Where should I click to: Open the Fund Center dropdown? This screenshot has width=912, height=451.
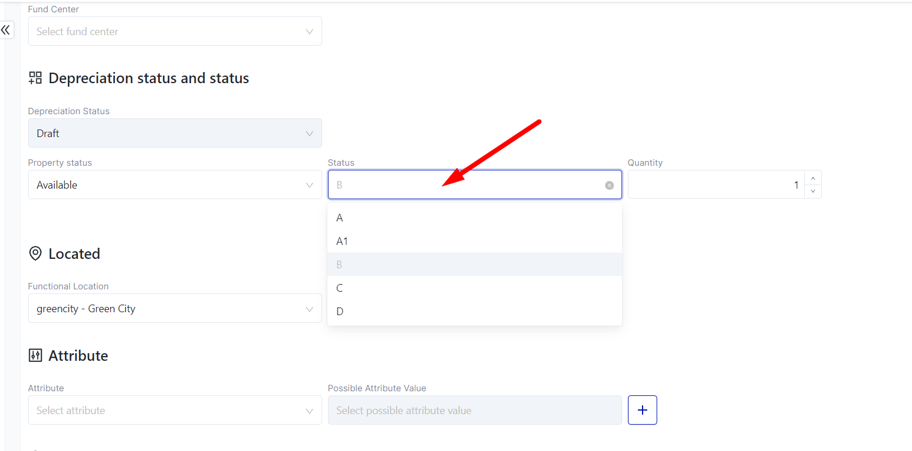coord(175,32)
